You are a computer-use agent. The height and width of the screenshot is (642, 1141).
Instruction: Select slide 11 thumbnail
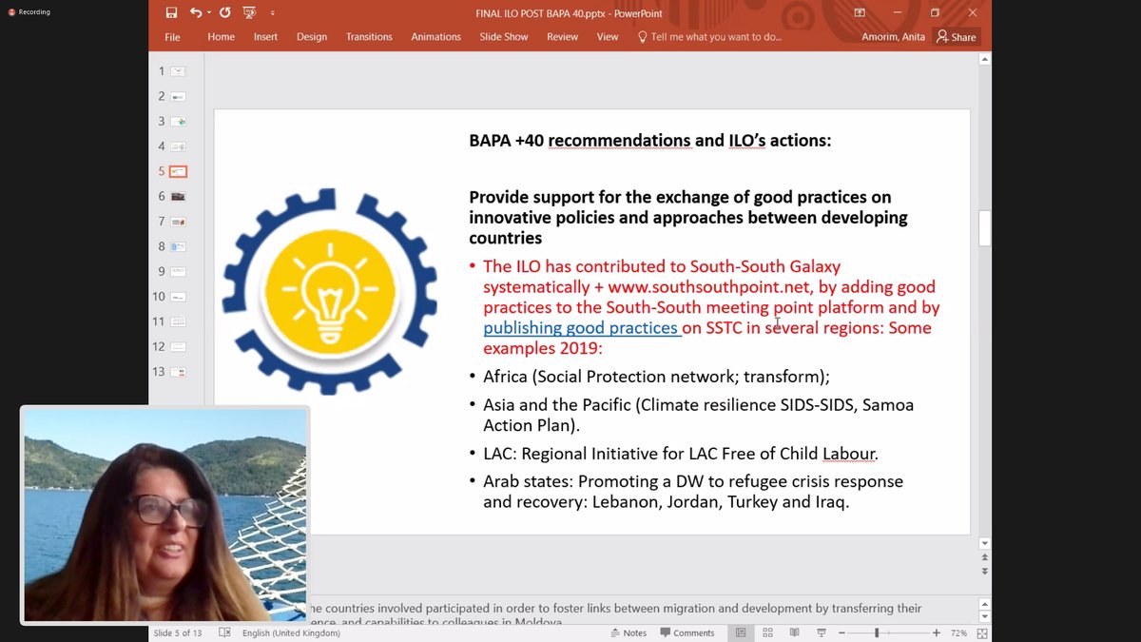178,321
